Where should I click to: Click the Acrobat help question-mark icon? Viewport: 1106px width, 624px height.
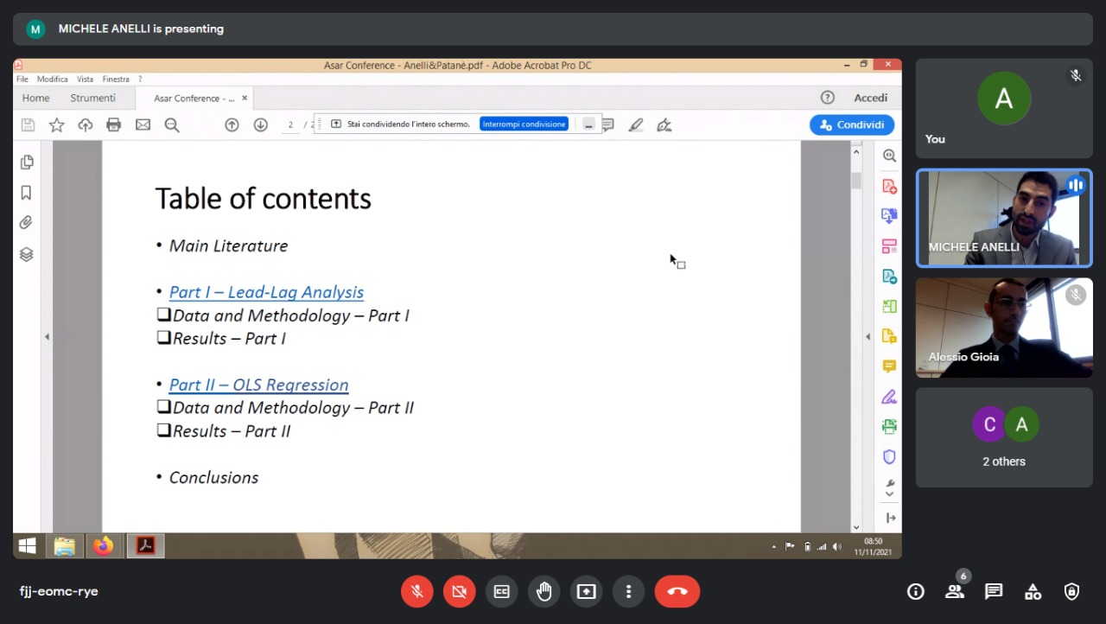828,98
